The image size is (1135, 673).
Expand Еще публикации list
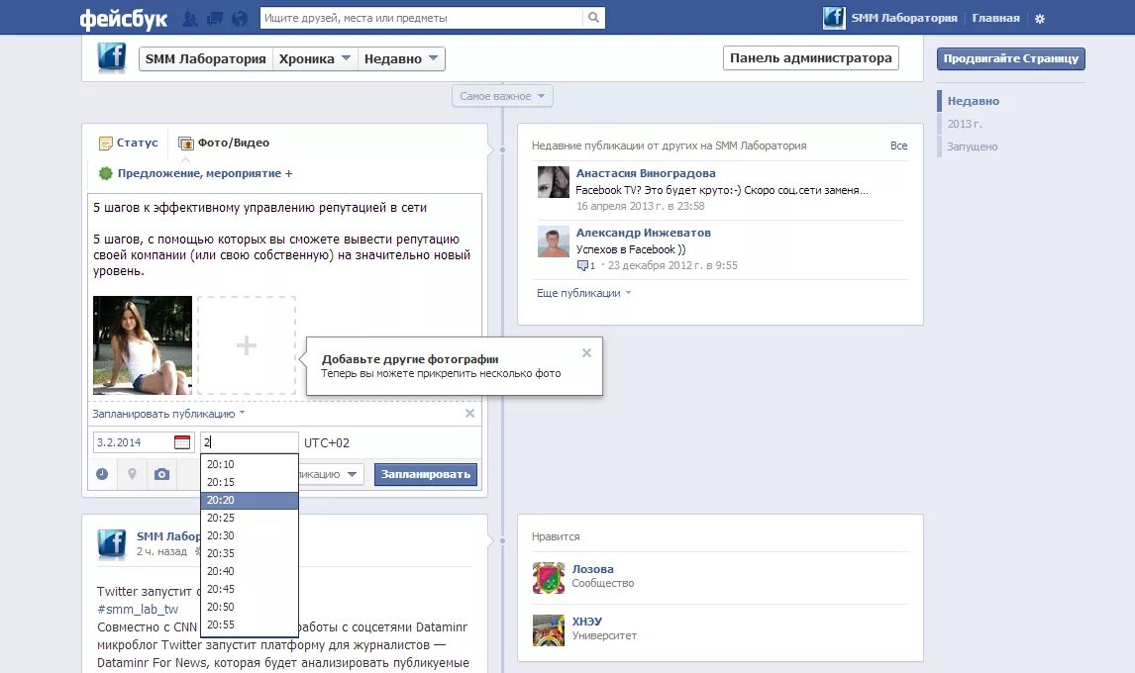tap(583, 293)
